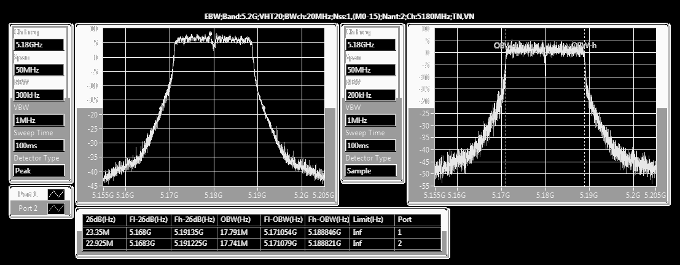Click the peak marker dot atop the 26dB spectrum
The image size is (680, 265).
[210, 33]
